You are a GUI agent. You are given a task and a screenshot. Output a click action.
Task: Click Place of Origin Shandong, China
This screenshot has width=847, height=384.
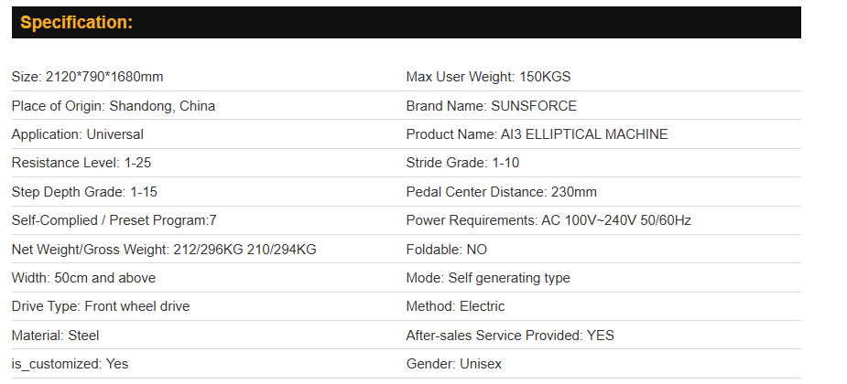click(114, 106)
